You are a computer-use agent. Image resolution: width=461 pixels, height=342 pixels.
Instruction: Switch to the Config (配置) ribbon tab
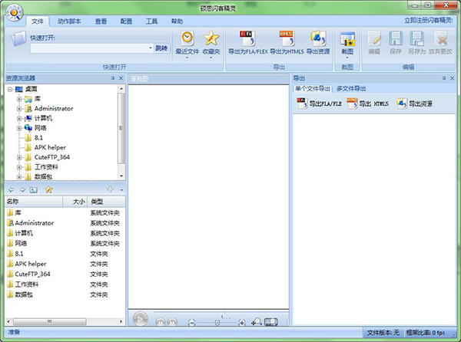tap(126, 21)
